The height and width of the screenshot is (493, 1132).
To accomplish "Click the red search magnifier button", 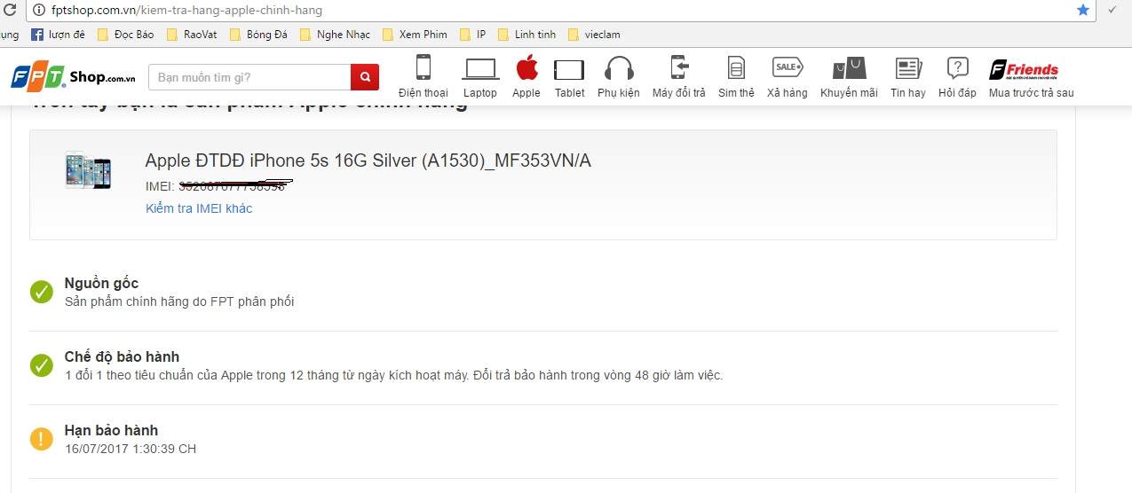I will coord(365,77).
